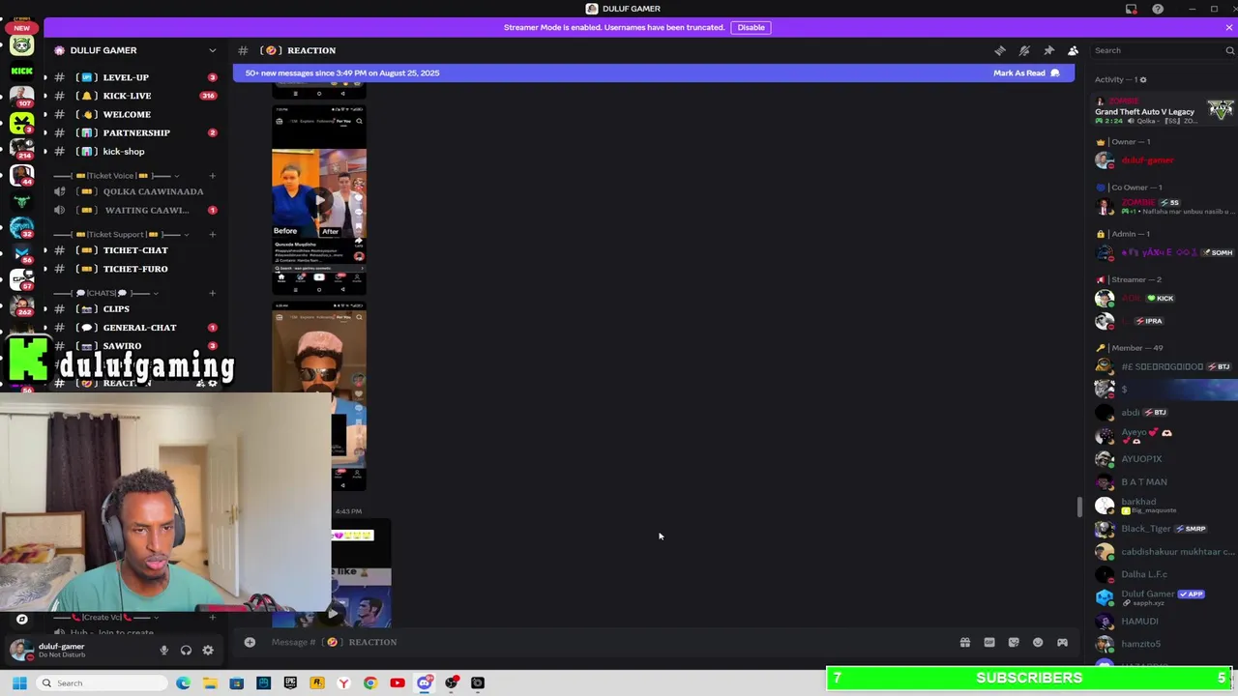Deafen with the headphones icon
1238x696 pixels.
click(x=186, y=651)
